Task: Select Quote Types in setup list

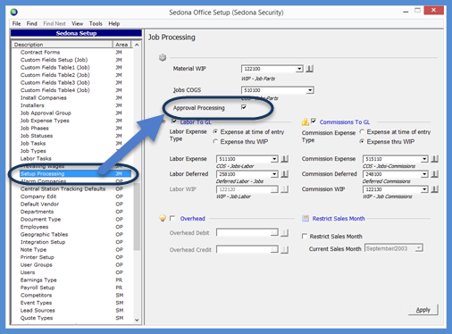Action: click(x=37, y=318)
